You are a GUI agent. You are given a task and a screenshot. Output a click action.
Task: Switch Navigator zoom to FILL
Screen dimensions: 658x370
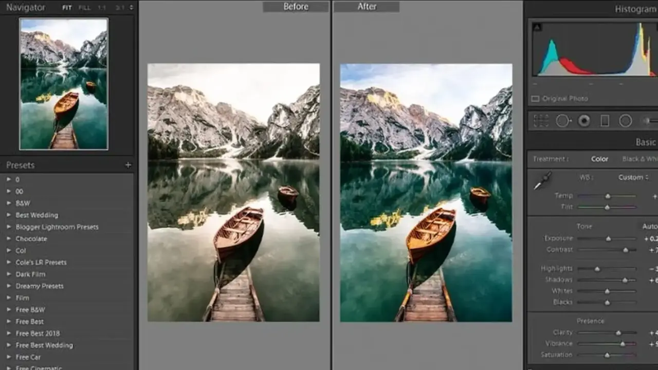[x=84, y=8]
